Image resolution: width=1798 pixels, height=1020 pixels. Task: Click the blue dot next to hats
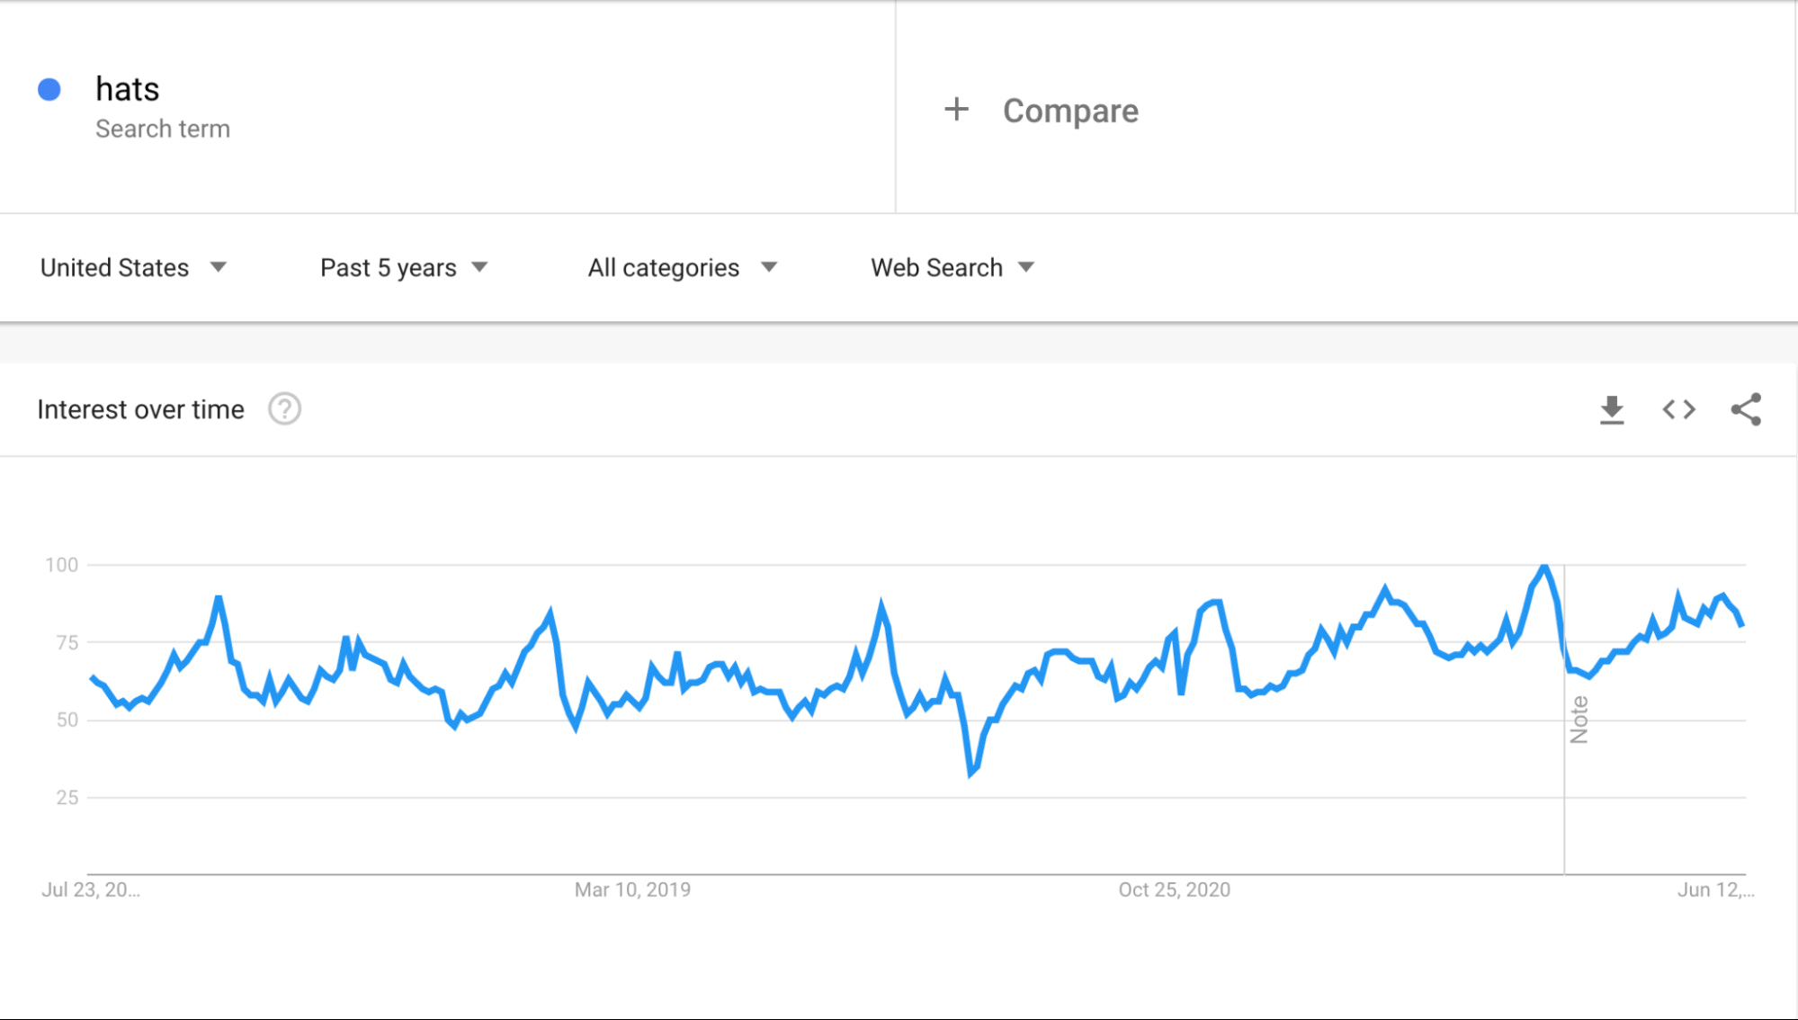[x=49, y=89]
